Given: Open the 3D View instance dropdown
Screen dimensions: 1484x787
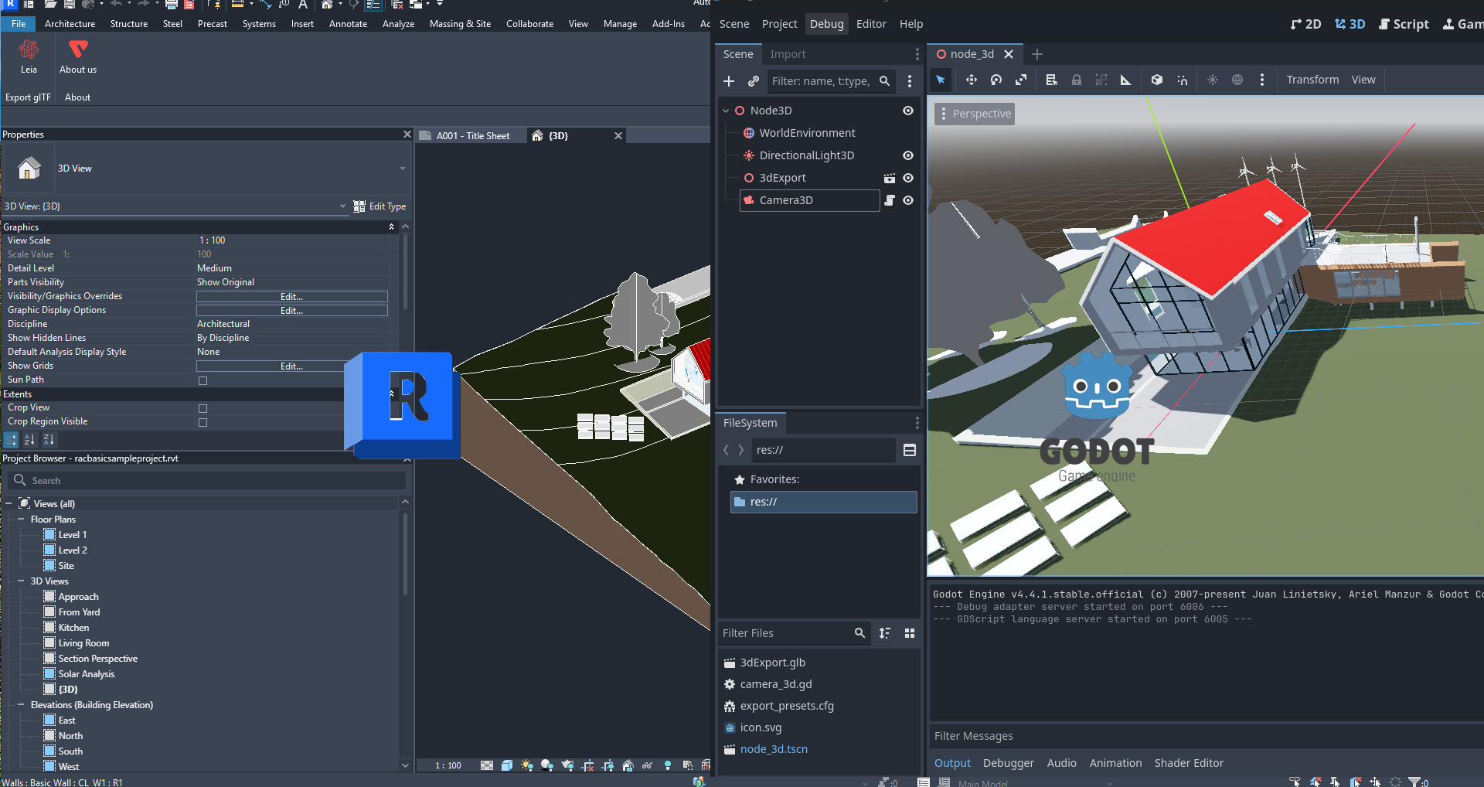Looking at the screenshot, I should 342,206.
